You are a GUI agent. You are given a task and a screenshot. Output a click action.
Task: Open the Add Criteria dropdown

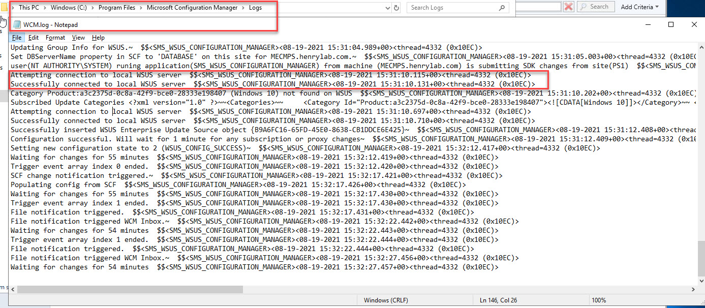[639, 7]
